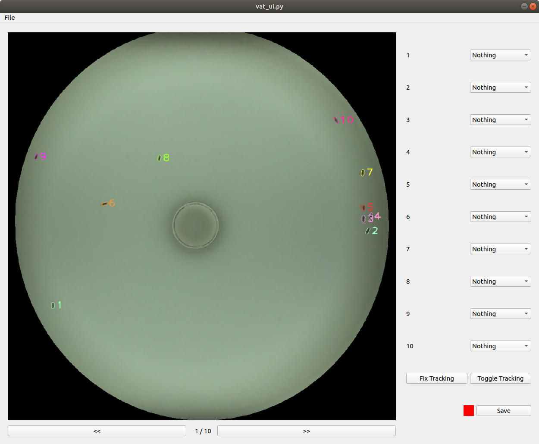Select tracked object labeled 8 in the image
The width and height of the screenshot is (539, 444).
click(160, 158)
